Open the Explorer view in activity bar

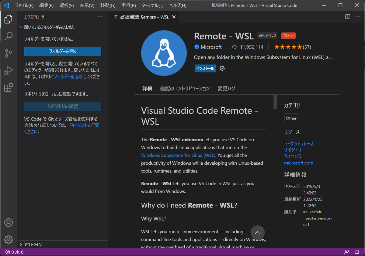(x=9, y=19)
